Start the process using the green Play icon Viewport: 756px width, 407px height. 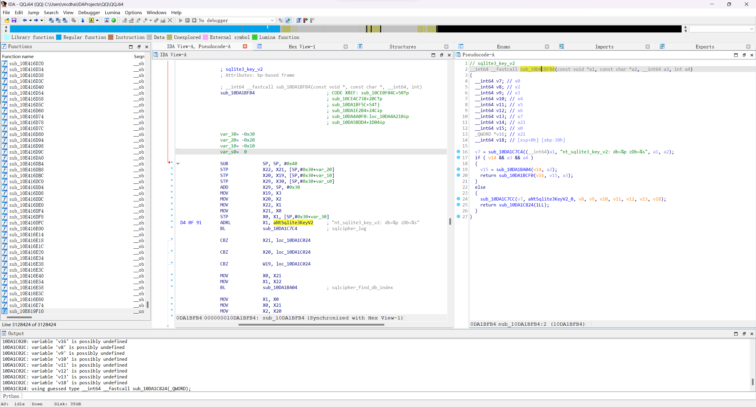pyautogui.click(x=180, y=20)
